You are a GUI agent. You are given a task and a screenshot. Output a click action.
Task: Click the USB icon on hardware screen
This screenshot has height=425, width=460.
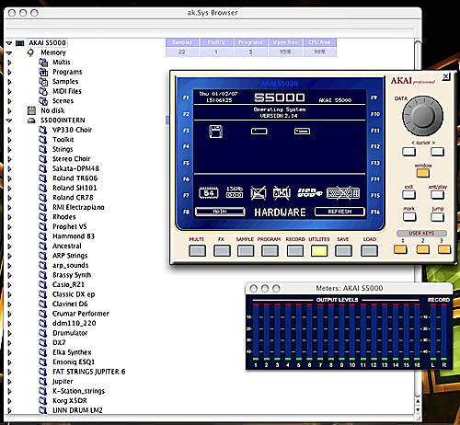pyautogui.click(x=310, y=193)
